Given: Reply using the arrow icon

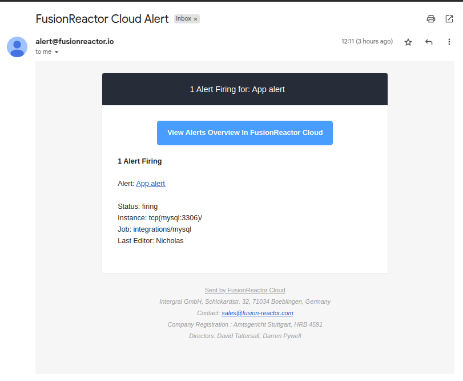Looking at the screenshot, I should click(429, 42).
